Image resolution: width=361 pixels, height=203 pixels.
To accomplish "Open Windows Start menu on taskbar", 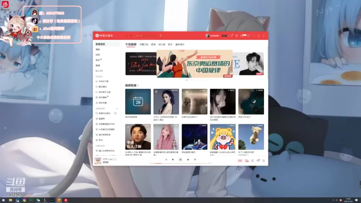I will click(x=3, y=200).
